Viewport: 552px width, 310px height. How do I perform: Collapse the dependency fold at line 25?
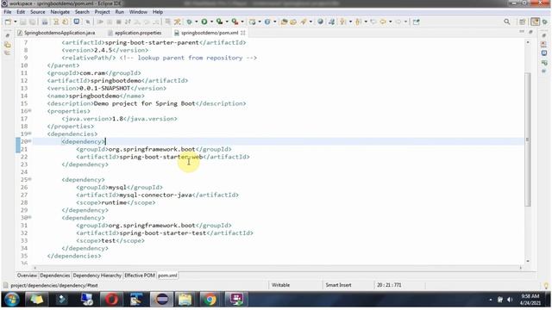point(30,180)
